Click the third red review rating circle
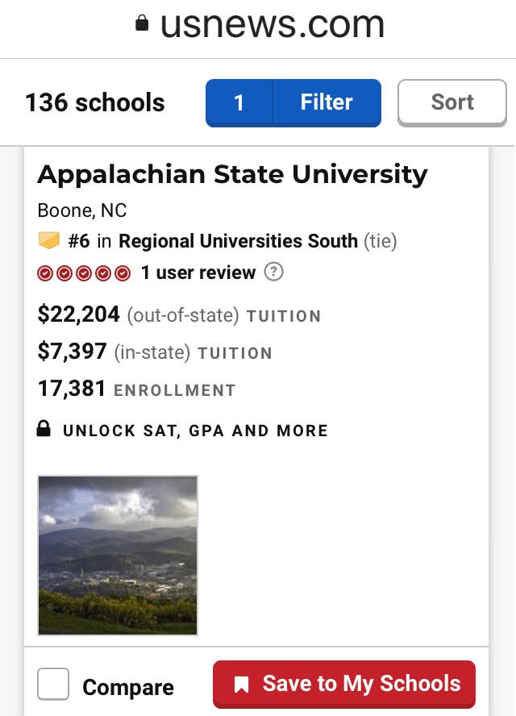The image size is (516, 716). pyautogui.click(x=84, y=273)
